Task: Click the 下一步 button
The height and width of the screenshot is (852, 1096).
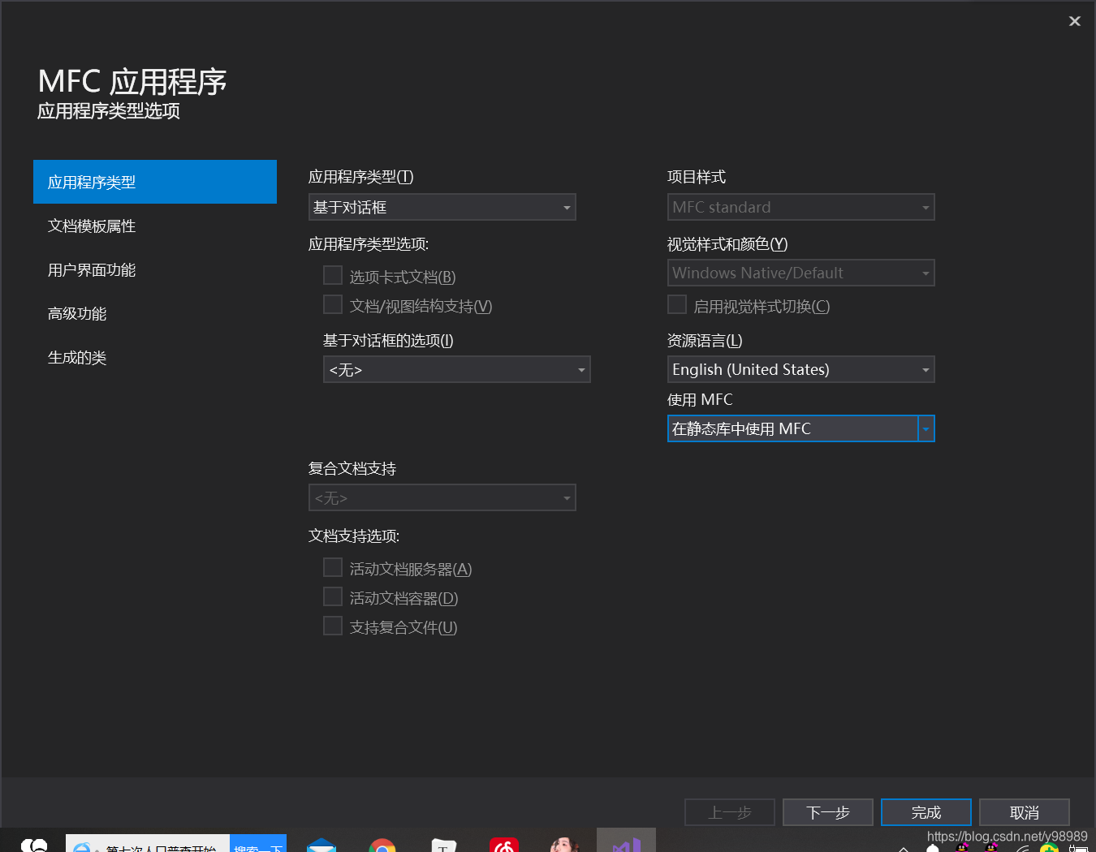Action: click(x=828, y=812)
